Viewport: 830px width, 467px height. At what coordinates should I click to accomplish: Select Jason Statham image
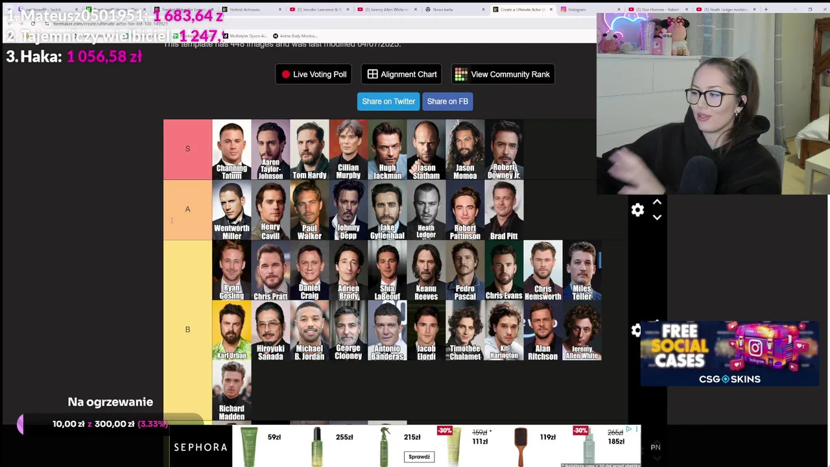pyautogui.click(x=426, y=149)
